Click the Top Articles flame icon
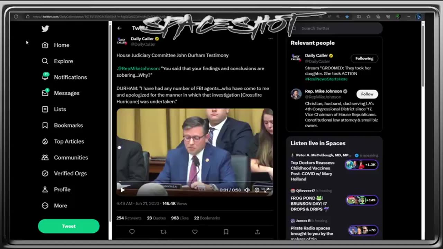Viewport: 443px width, 249px height. pos(45,141)
